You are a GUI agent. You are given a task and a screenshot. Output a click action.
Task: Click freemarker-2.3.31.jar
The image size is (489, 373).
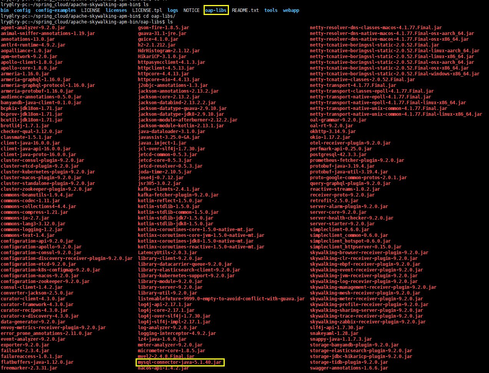pyautogui.click(x=29, y=368)
